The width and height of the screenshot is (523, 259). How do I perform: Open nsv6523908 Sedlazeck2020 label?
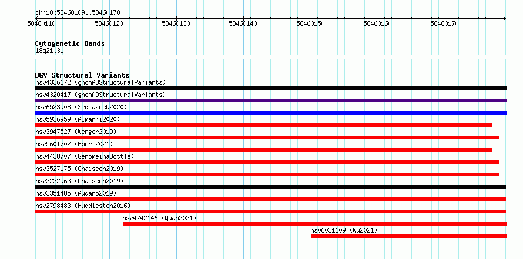point(81,107)
